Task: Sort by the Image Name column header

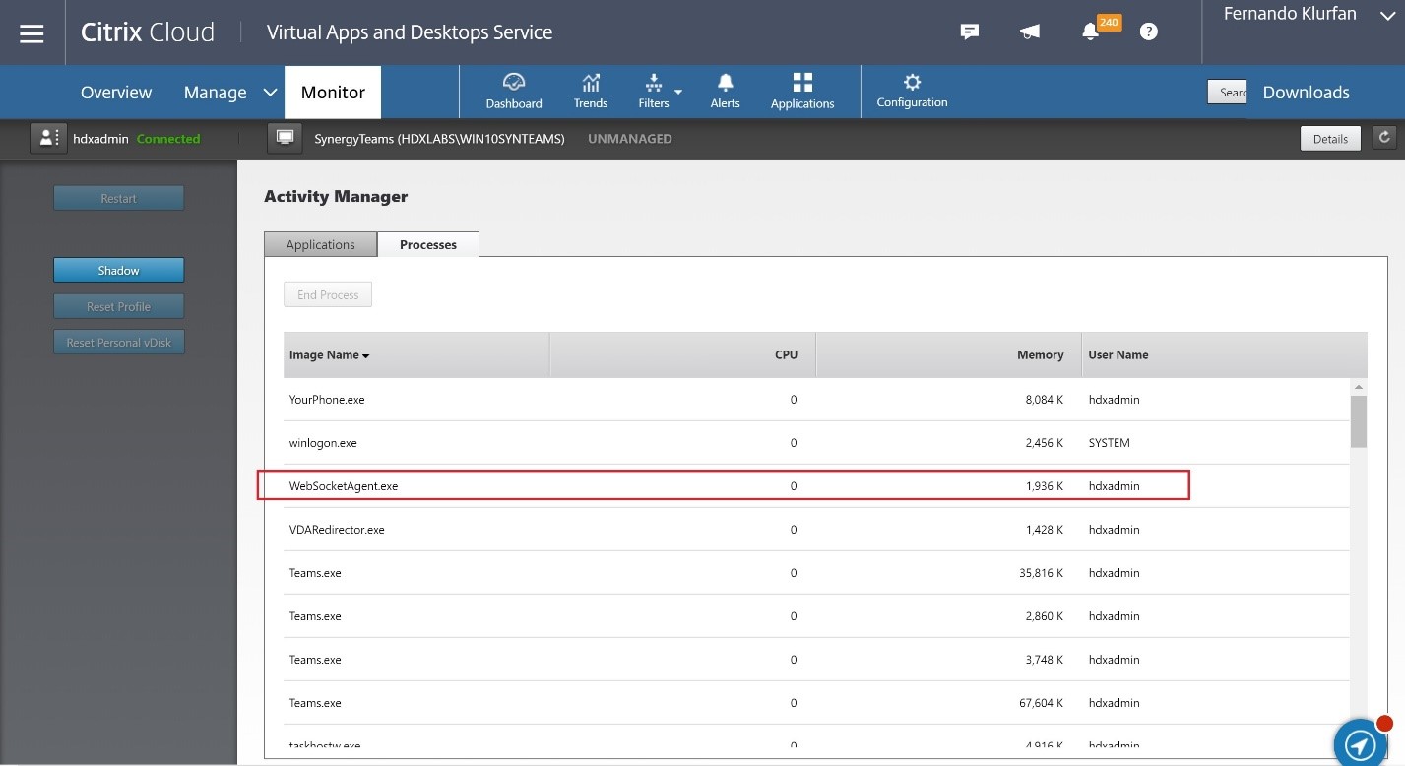Action: click(415, 354)
